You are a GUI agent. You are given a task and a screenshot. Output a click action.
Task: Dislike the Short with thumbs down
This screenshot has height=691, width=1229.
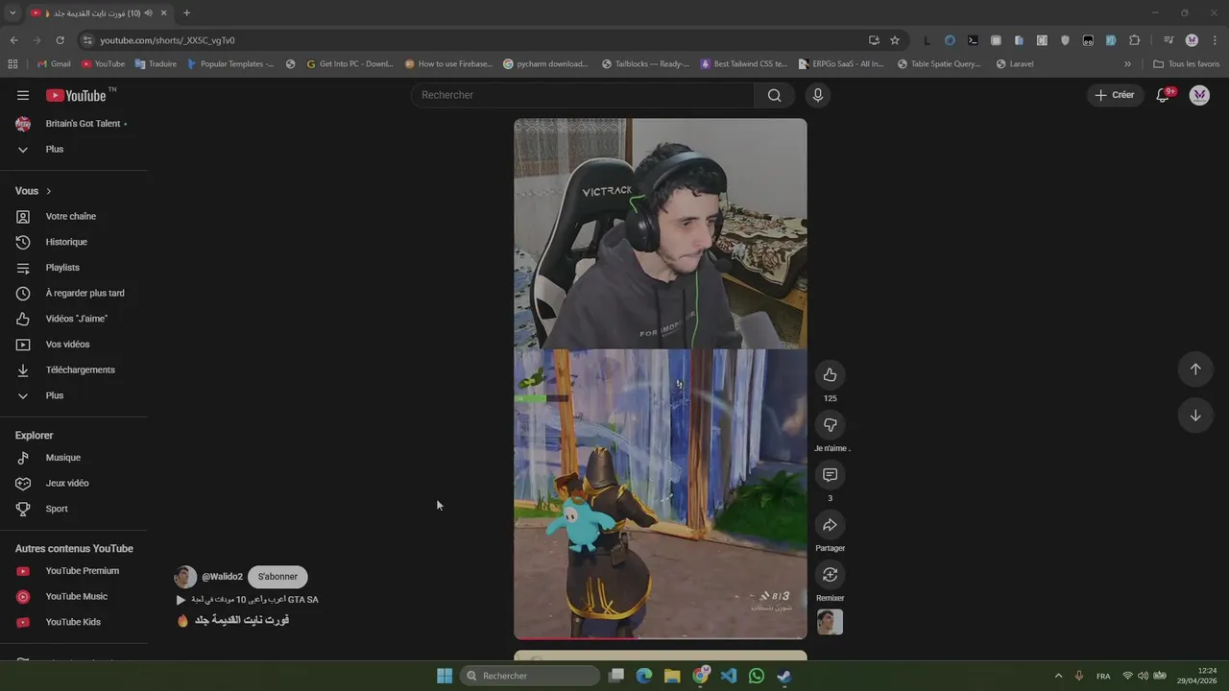tap(830, 425)
